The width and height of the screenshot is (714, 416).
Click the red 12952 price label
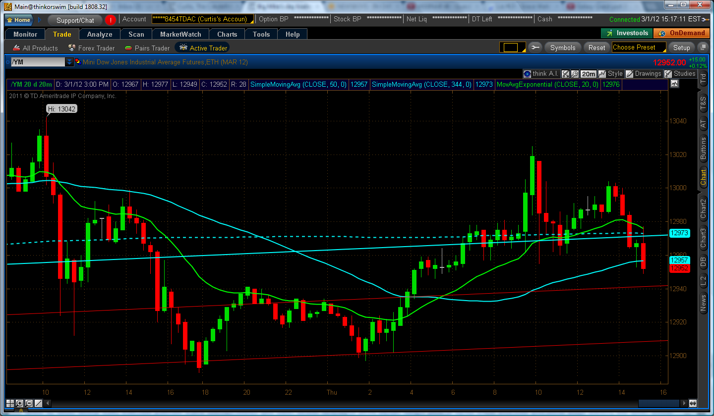click(x=679, y=268)
